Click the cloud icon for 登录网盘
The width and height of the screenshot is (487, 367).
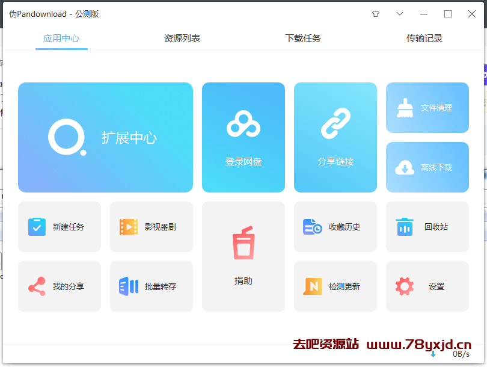(243, 124)
